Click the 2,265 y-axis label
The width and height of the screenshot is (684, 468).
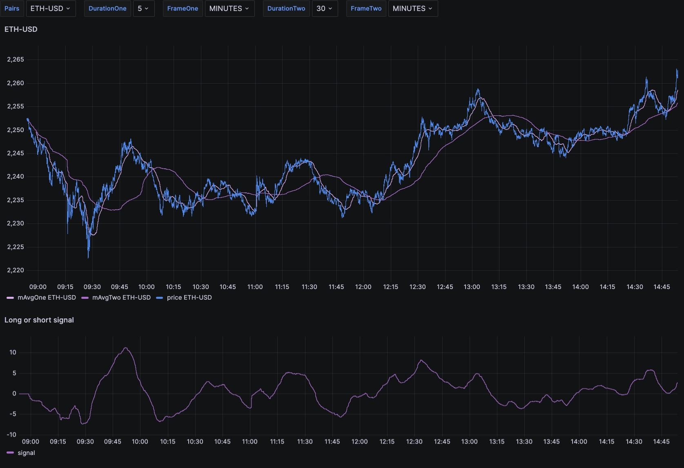click(16, 60)
